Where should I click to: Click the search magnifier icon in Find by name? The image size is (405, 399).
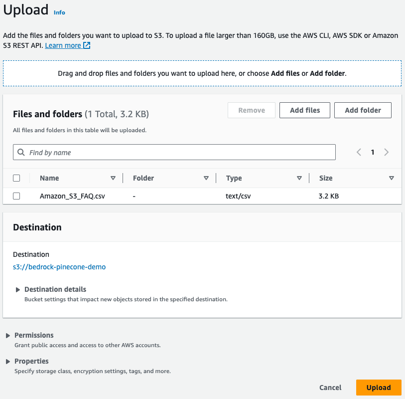tap(21, 153)
